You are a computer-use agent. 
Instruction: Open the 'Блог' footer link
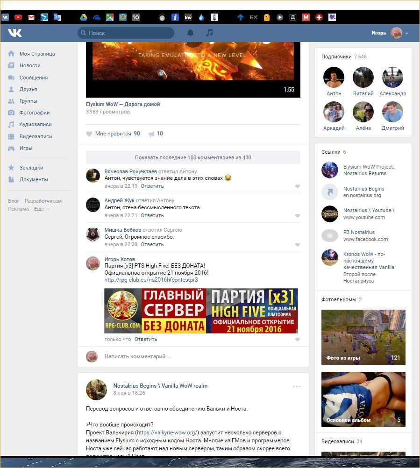tap(14, 201)
